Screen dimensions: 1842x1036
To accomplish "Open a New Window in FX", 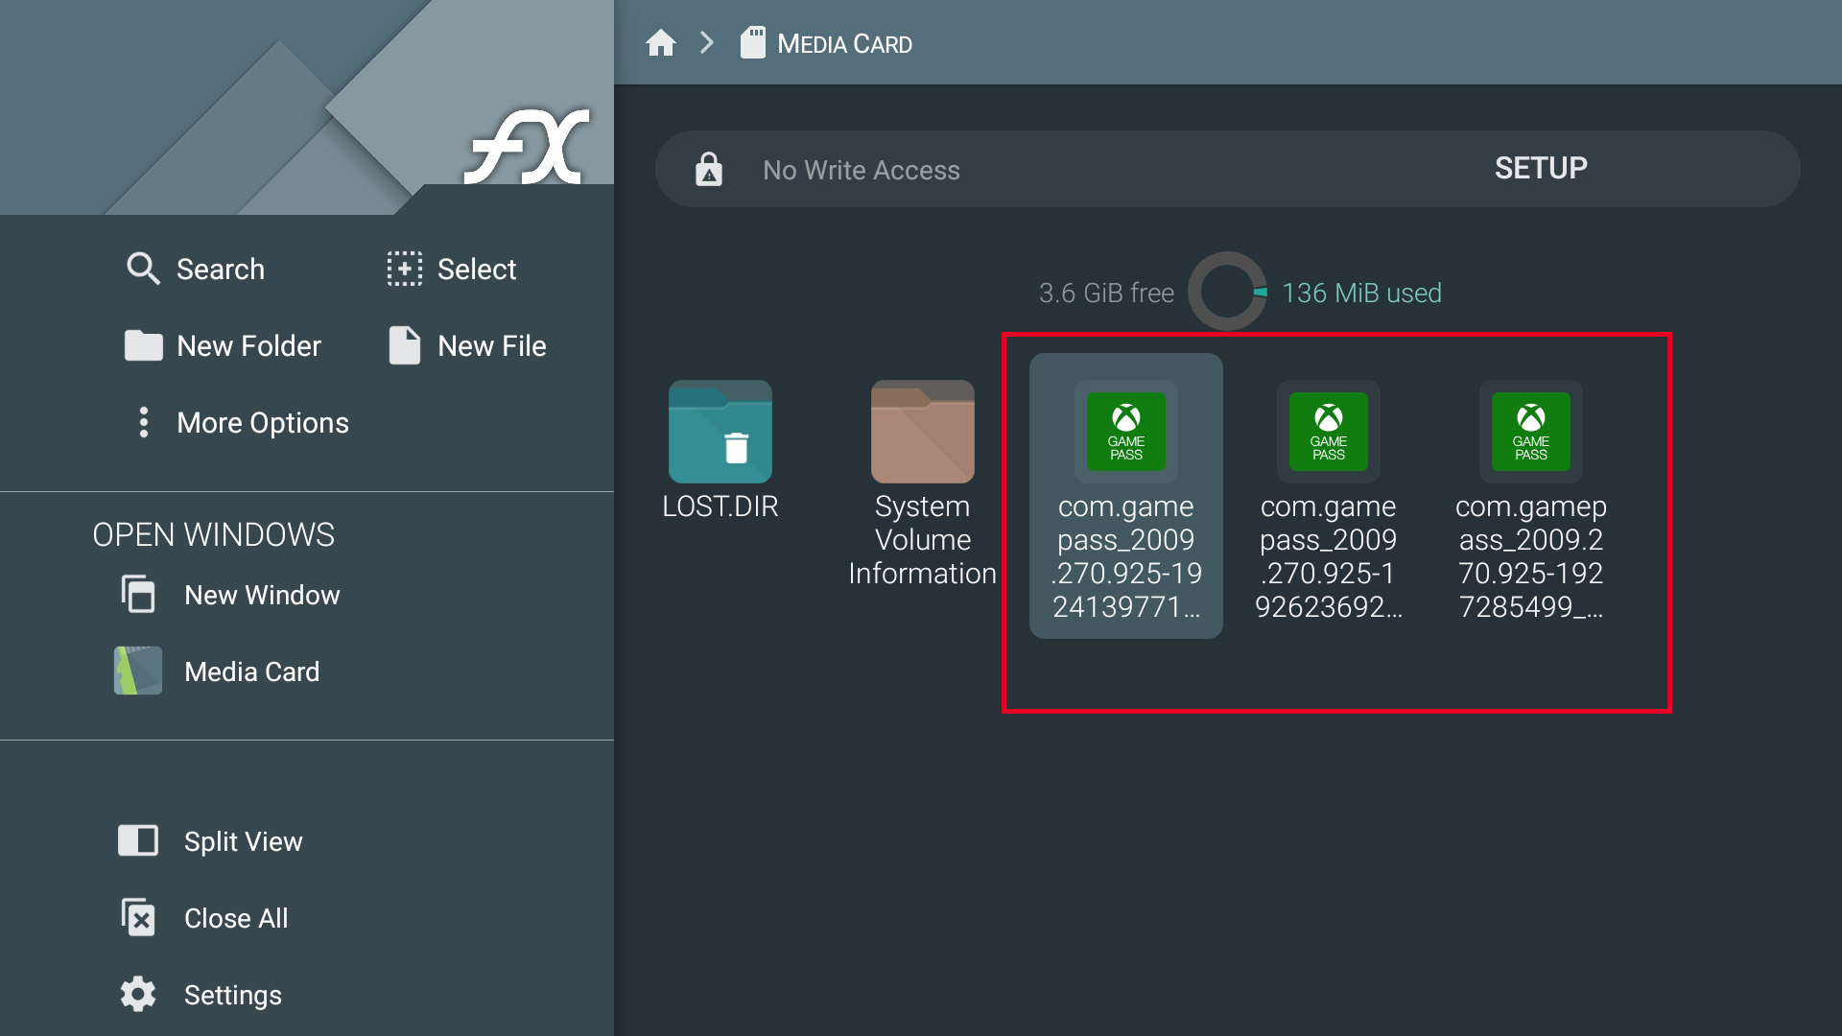I will point(262,595).
